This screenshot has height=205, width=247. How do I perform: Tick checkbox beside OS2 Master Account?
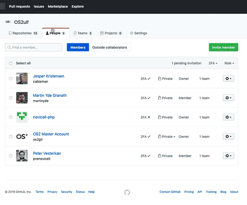point(10,137)
